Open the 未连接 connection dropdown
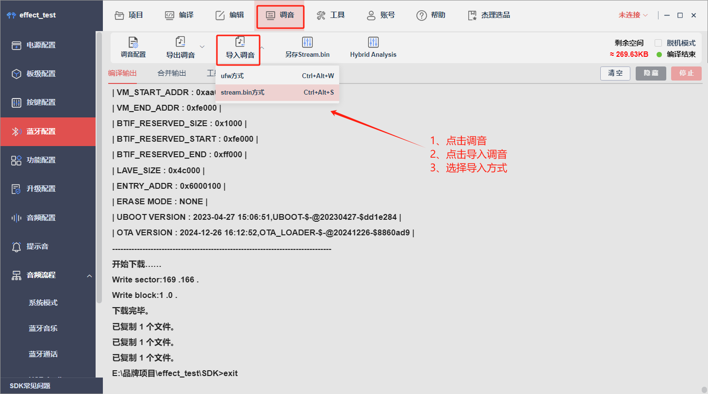The image size is (708, 394). (x=633, y=15)
